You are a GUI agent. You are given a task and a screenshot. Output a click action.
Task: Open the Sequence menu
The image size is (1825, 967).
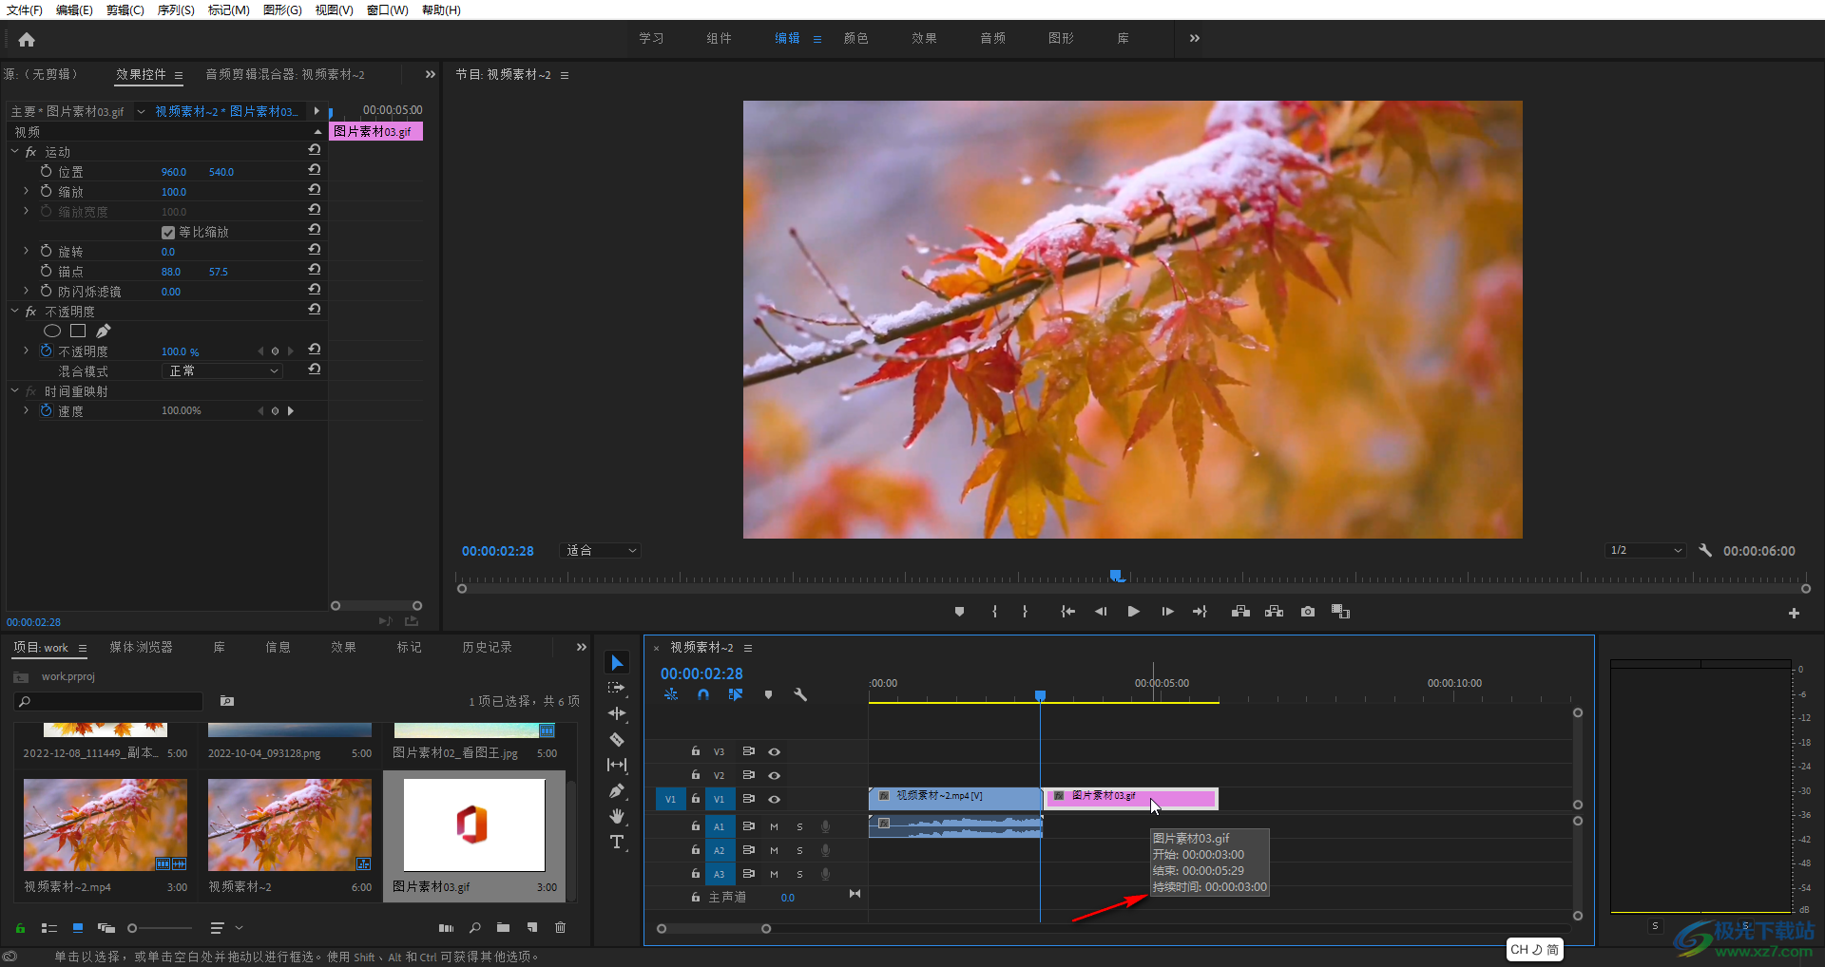point(176,9)
